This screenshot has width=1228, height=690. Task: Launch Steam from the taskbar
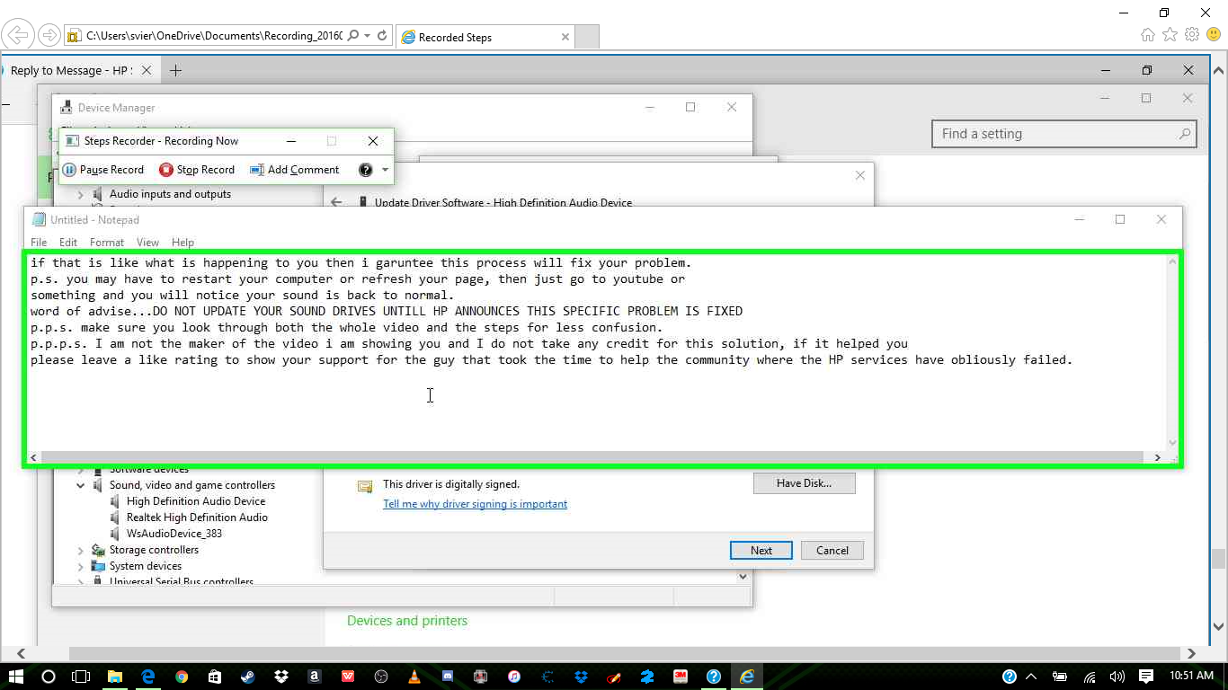coord(248,677)
